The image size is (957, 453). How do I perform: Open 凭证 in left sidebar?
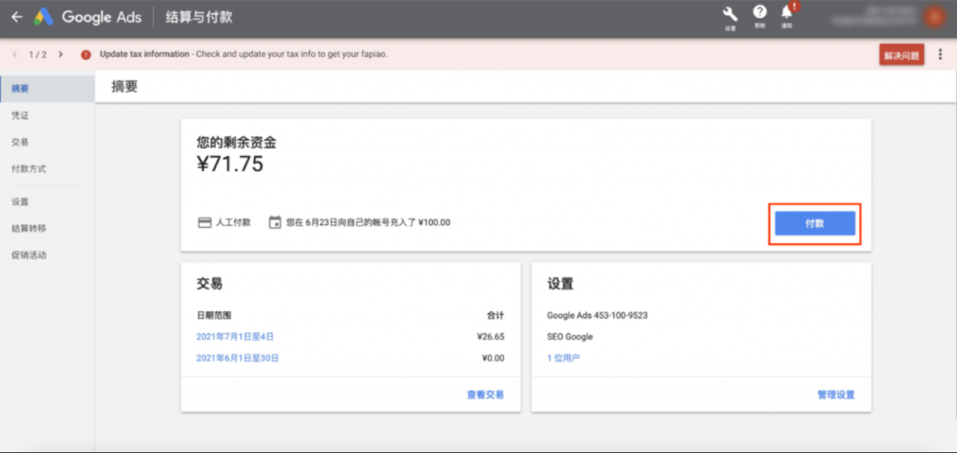pyautogui.click(x=21, y=115)
